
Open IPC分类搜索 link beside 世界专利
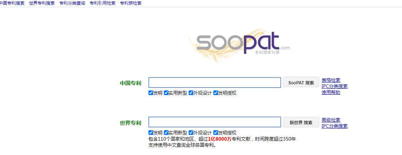(334, 126)
